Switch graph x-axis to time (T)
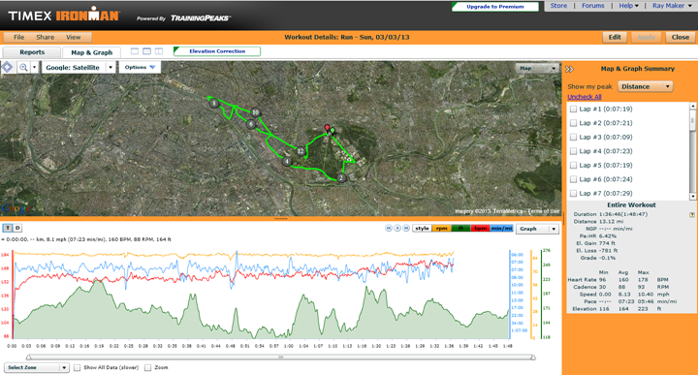The image size is (698, 375). (x=8, y=228)
